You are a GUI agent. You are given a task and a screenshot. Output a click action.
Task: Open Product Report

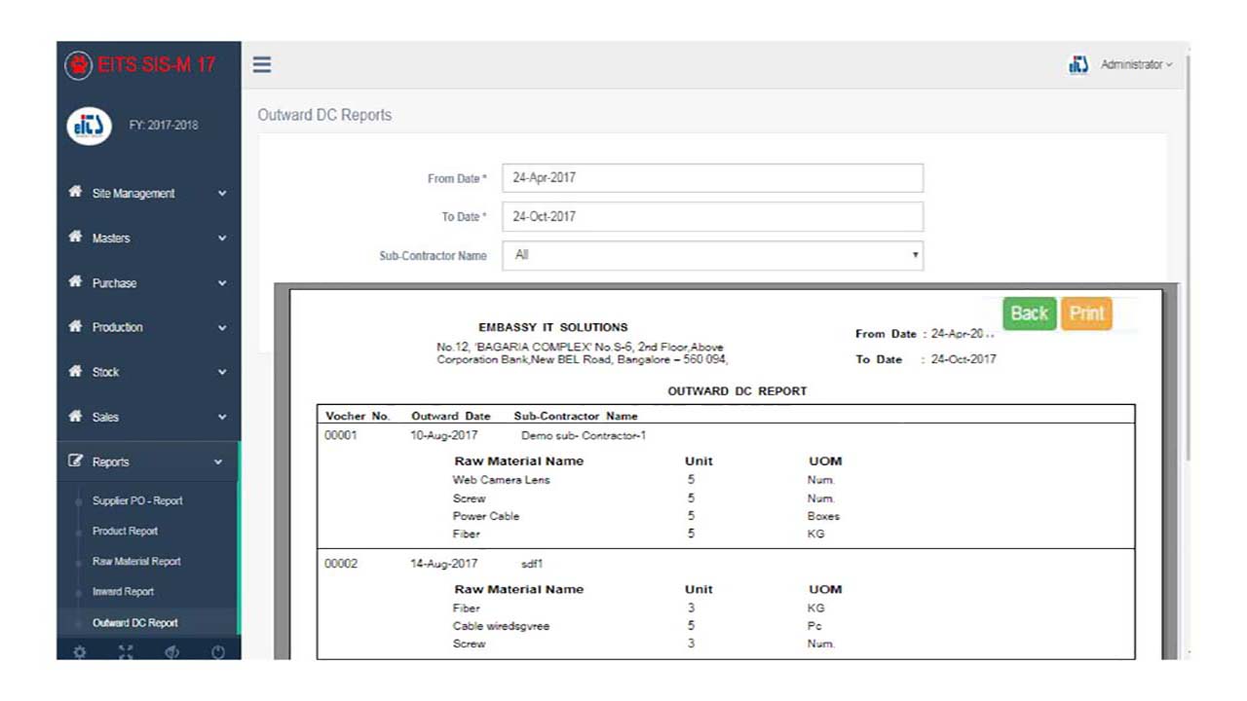[125, 531]
